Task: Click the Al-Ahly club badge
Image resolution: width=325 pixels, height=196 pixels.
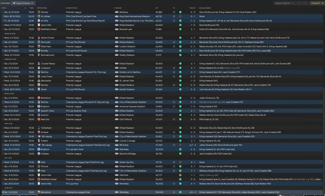Action: point(39,21)
